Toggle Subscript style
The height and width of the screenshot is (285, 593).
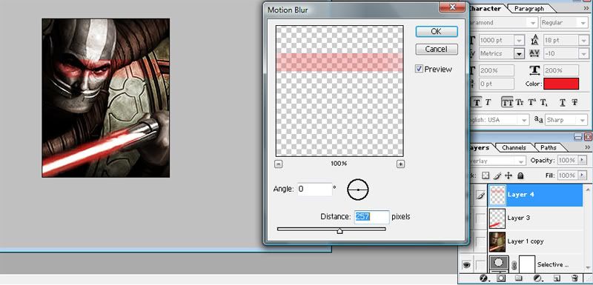point(543,102)
